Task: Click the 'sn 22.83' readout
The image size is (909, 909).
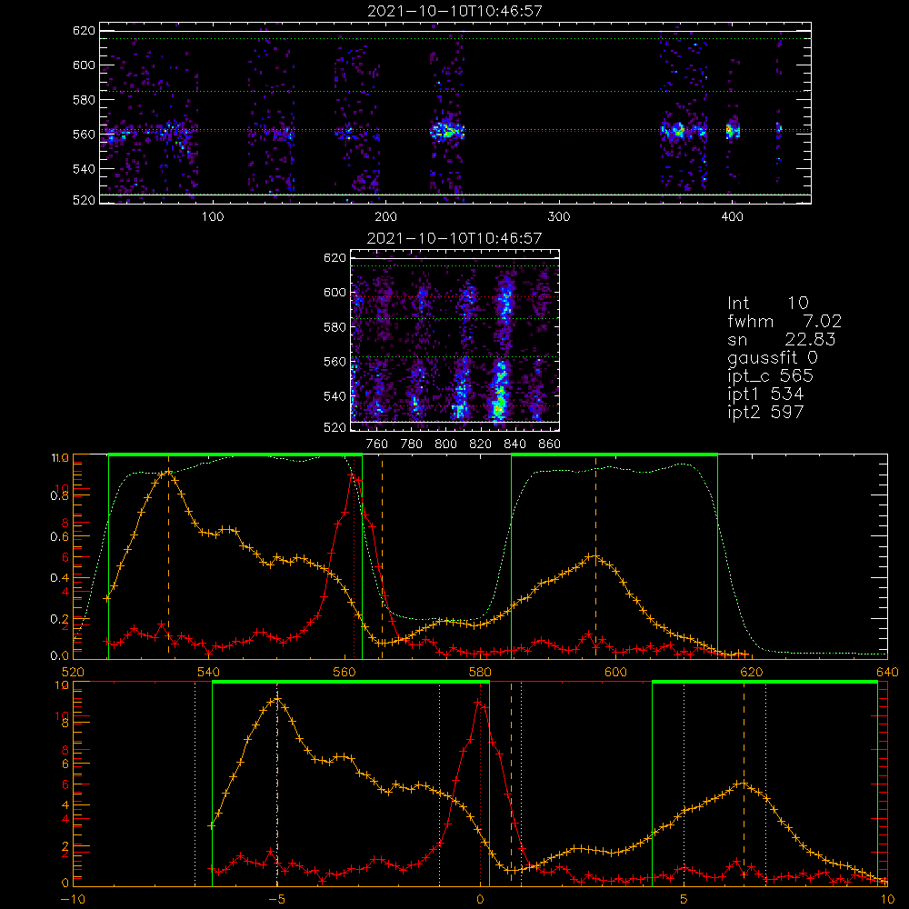Action: 782,338
